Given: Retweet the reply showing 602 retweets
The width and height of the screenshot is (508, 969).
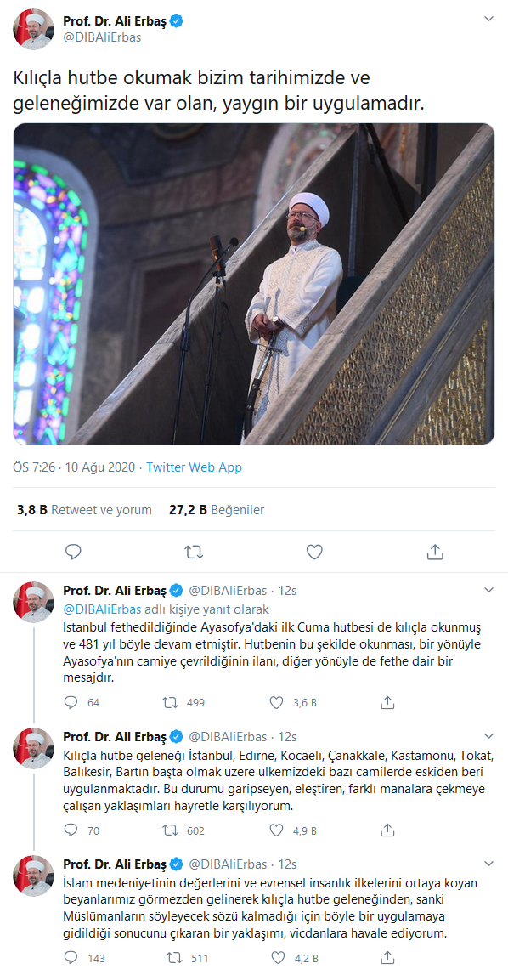Looking at the screenshot, I should 183,830.
